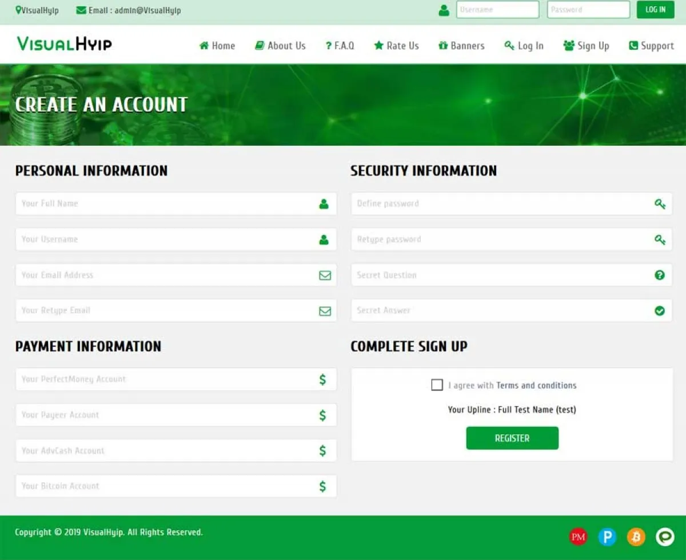Click the key icon in Define password field
This screenshot has height=560, width=686.
pyautogui.click(x=660, y=204)
